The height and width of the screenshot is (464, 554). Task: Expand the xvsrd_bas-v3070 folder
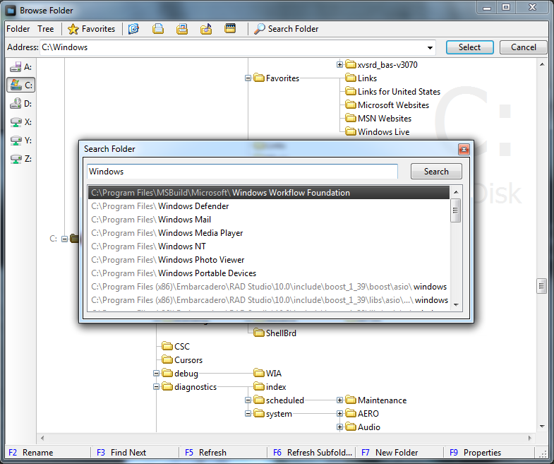(339, 65)
